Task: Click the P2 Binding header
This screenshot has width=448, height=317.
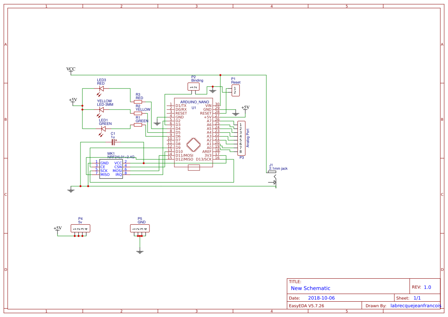Action: coord(194,87)
